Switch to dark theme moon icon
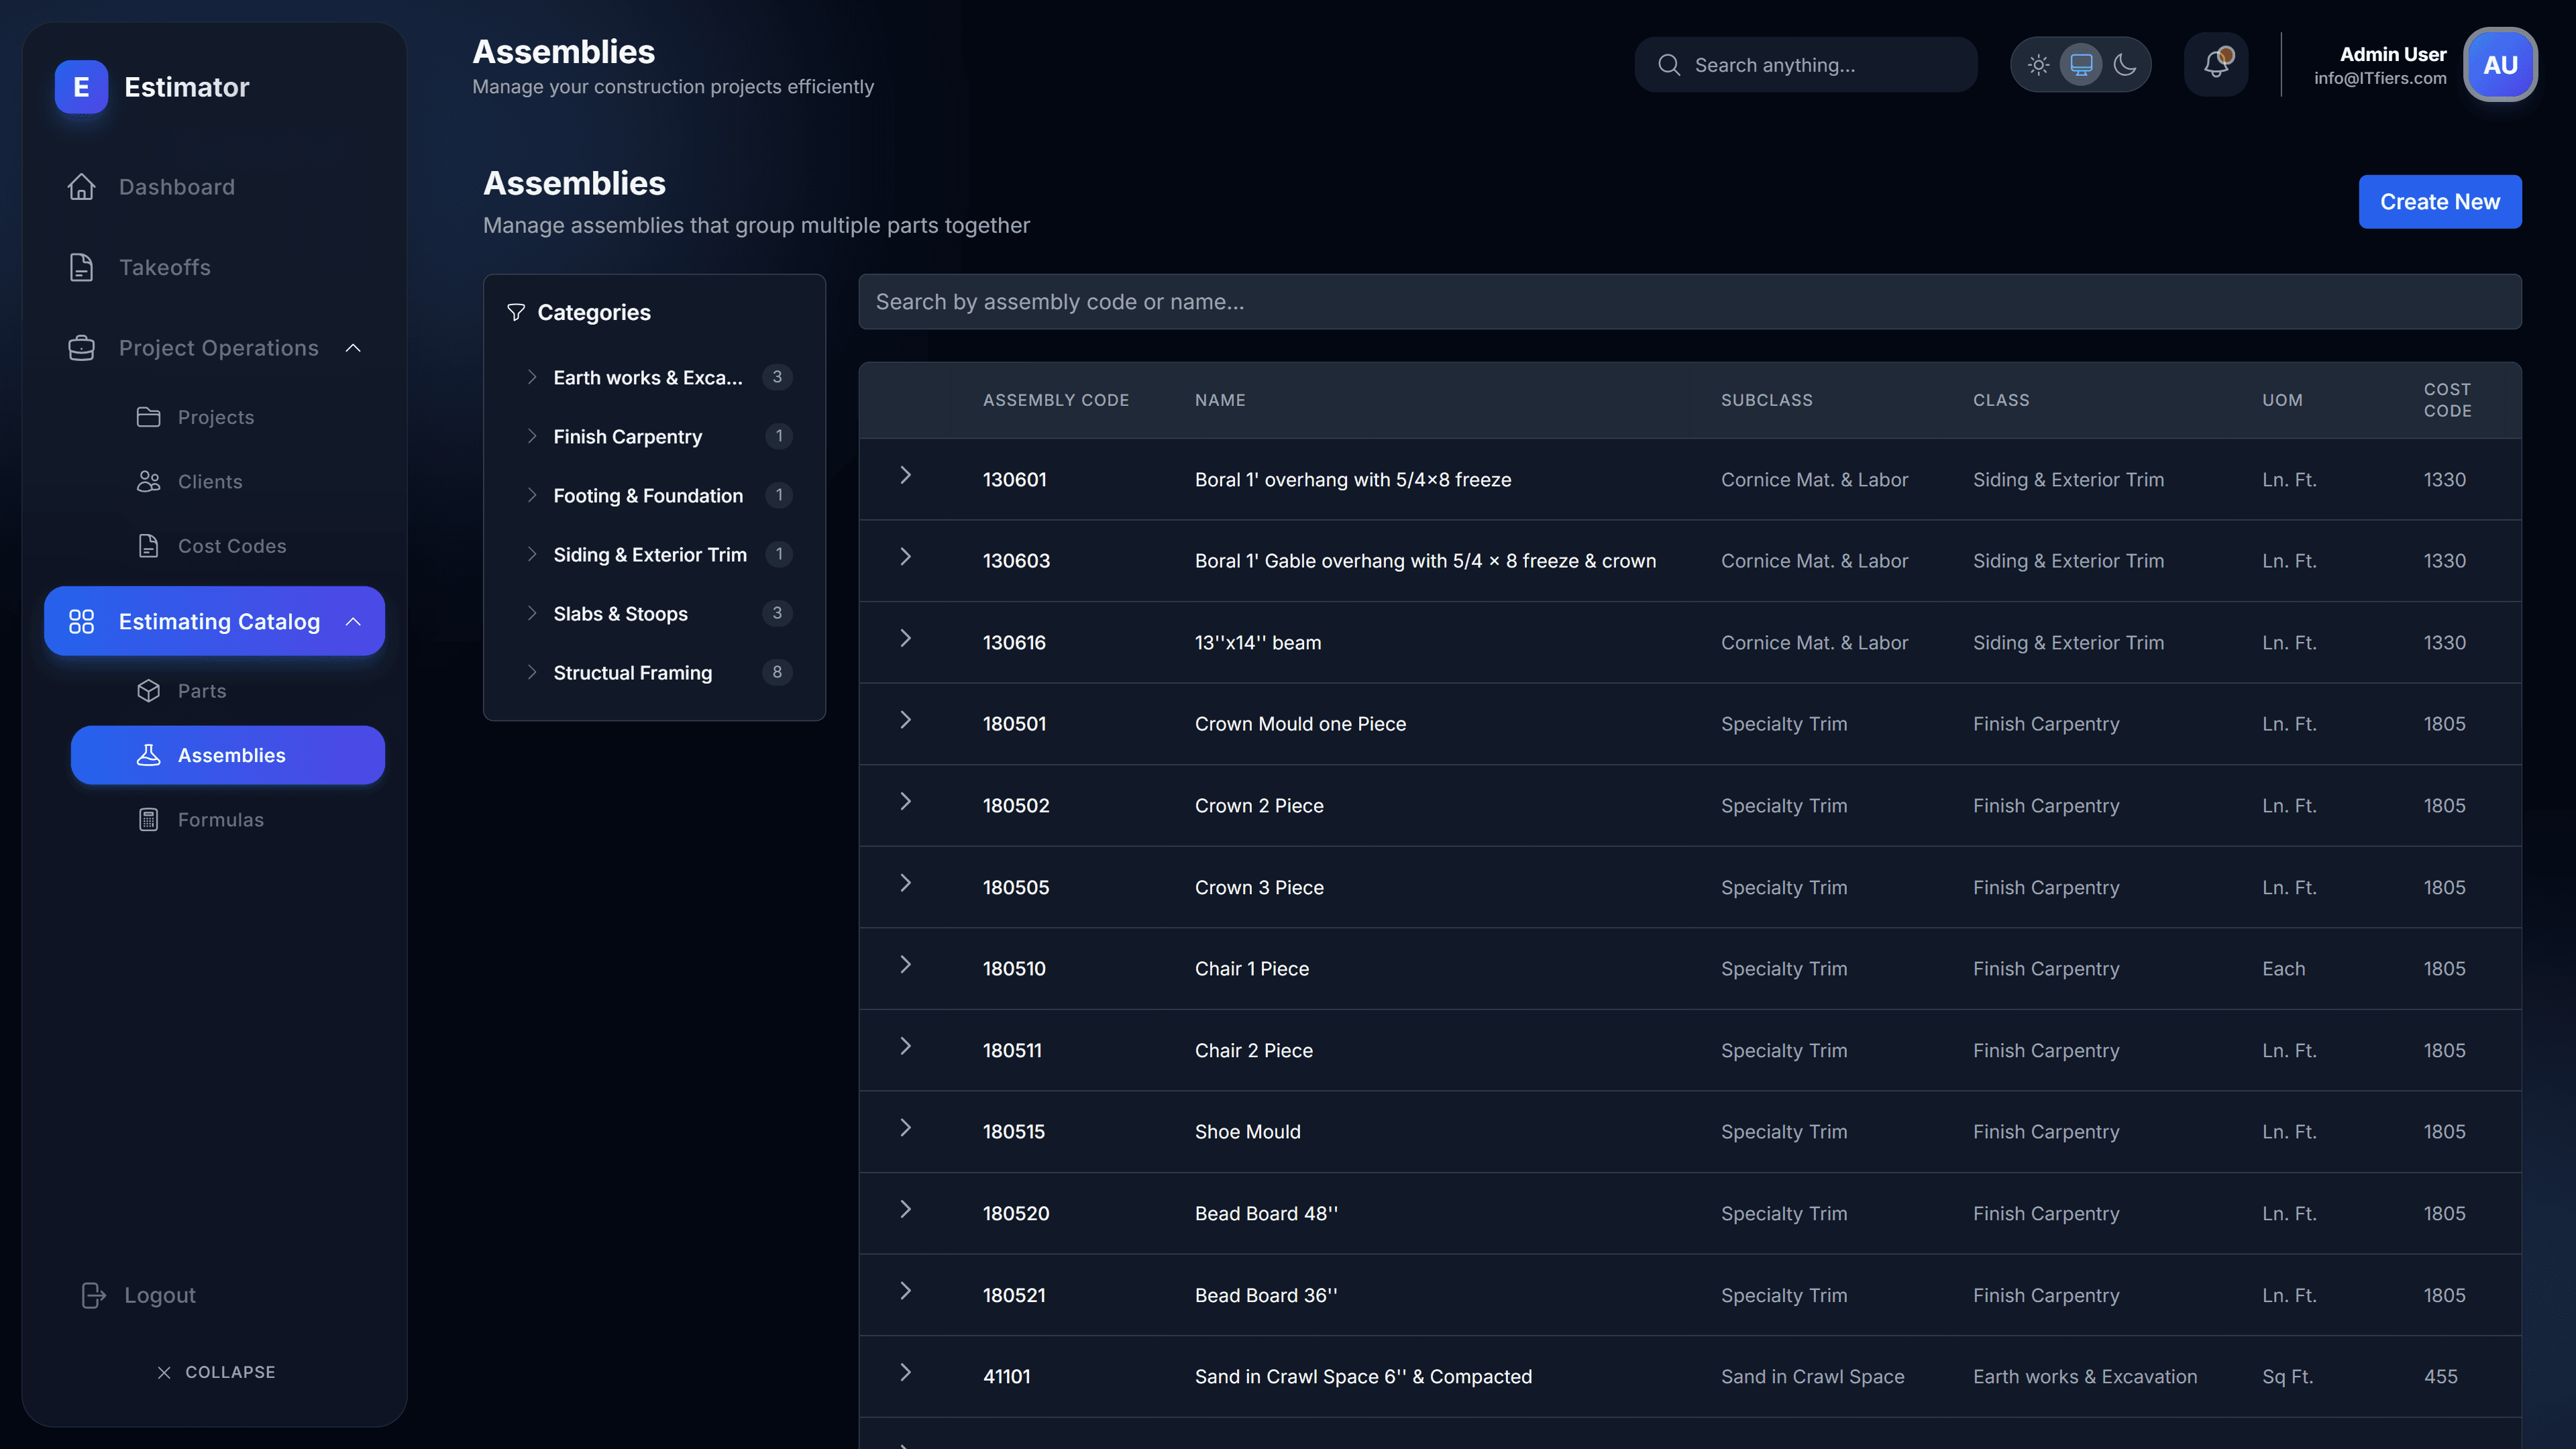 pos(2125,65)
